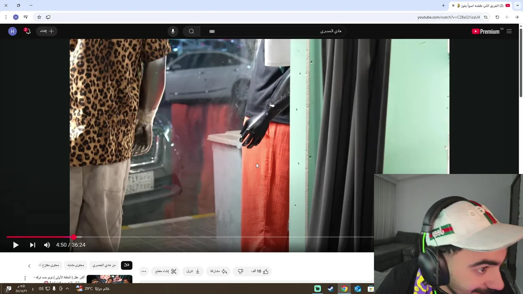
Task: Like the video with thumbs-up (10 ألف)
Action: point(260,271)
